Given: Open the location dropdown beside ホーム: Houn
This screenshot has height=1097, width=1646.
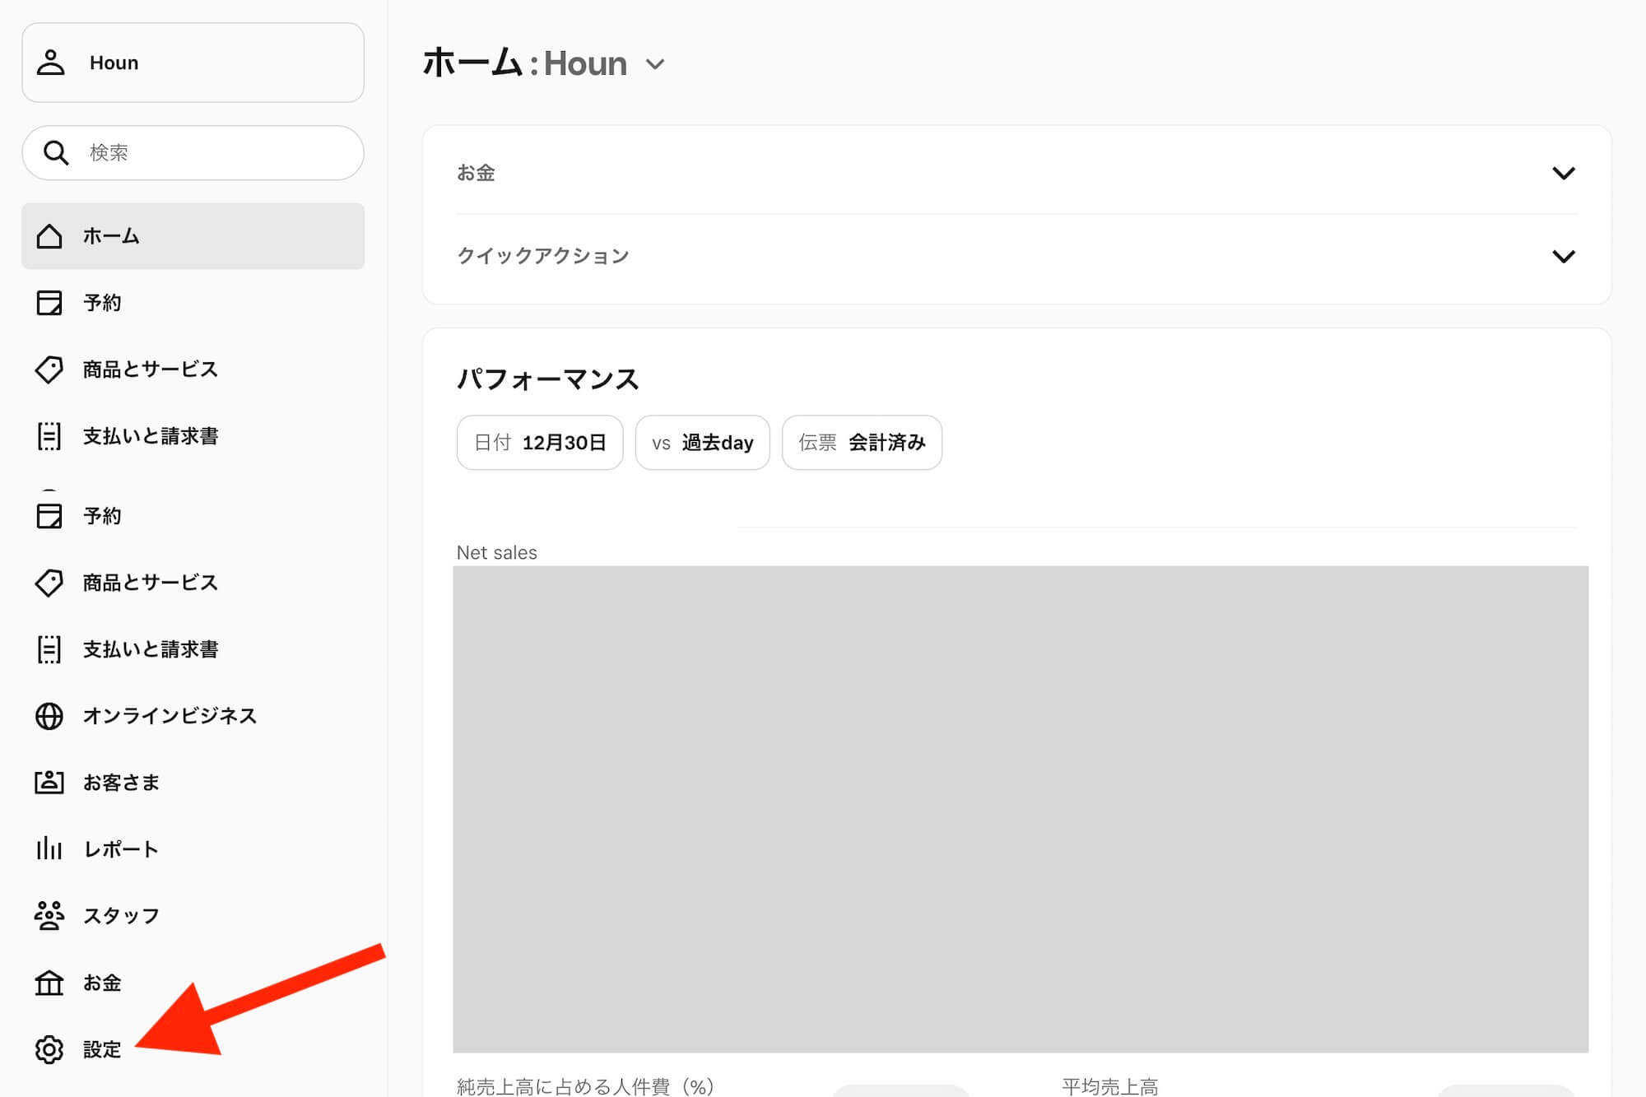Looking at the screenshot, I should (x=655, y=64).
